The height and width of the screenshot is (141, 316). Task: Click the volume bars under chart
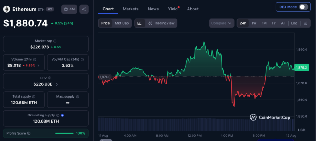click(196, 124)
